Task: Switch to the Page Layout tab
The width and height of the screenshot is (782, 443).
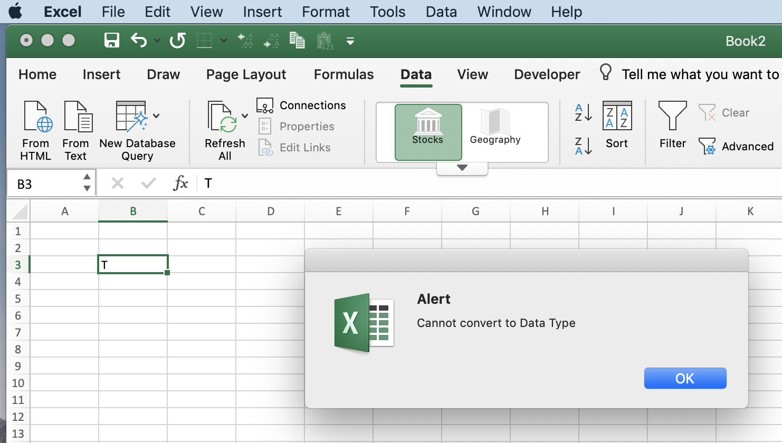Action: [x=246, y=74]
